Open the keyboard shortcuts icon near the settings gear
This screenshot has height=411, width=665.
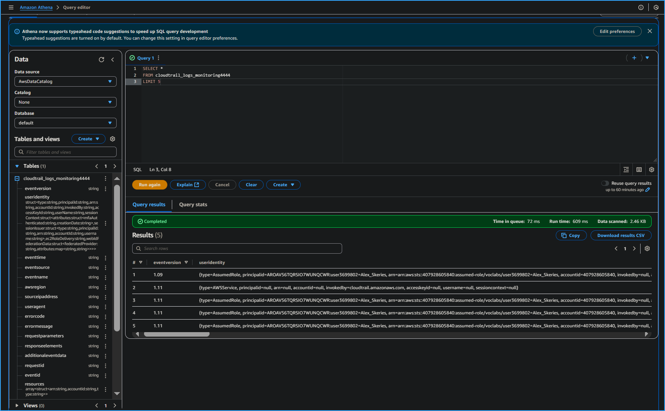(x=639, y=169)
